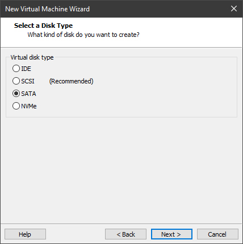Click the (Recommended) note beside SCSI
This screenshot has height=244, width=243.
[x=72, y=81]
